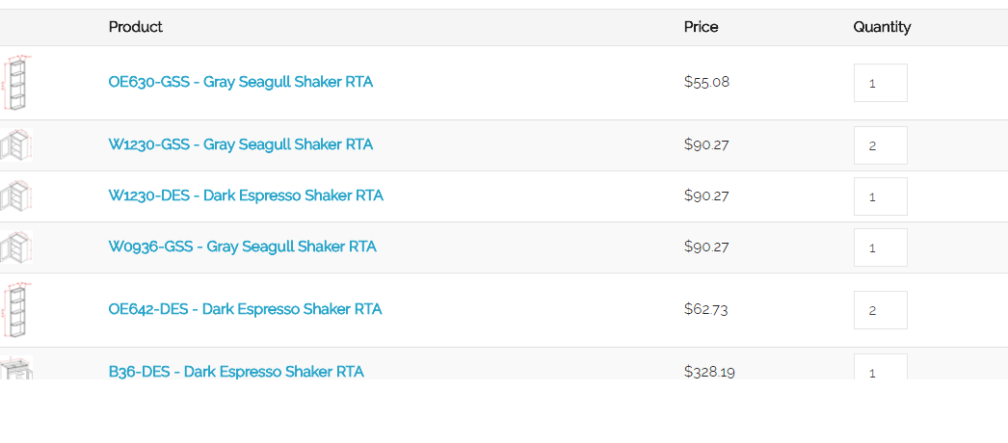Focus the quantity field for W0936-GSS

point(880,248)
